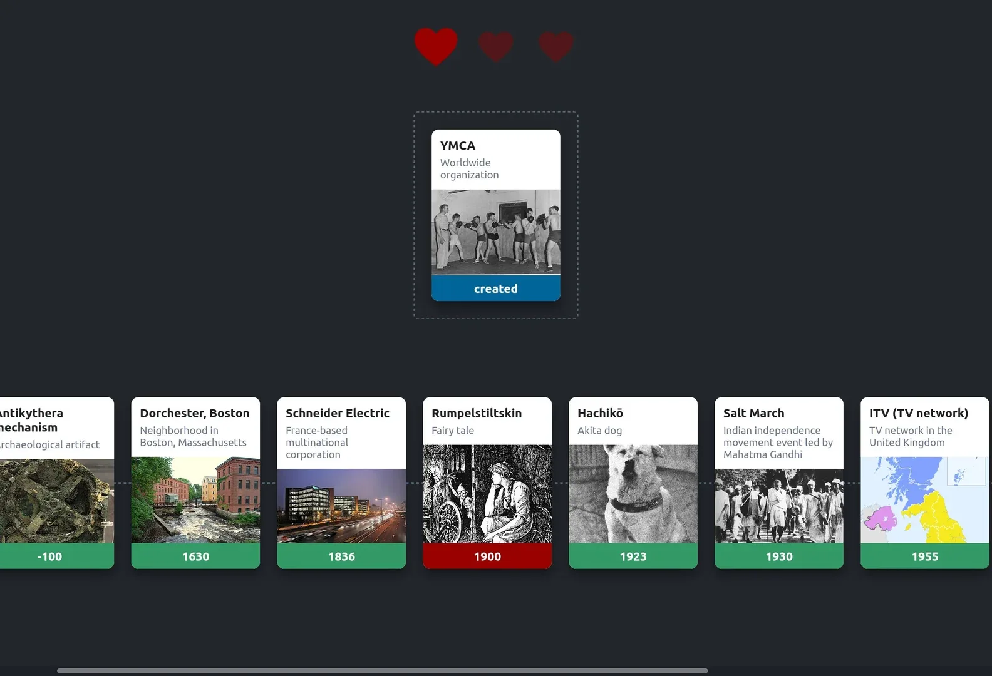Click the 1930 year label
Viewport: 992px width, 676px height.
pyautogui.click(x=779, y=556)
